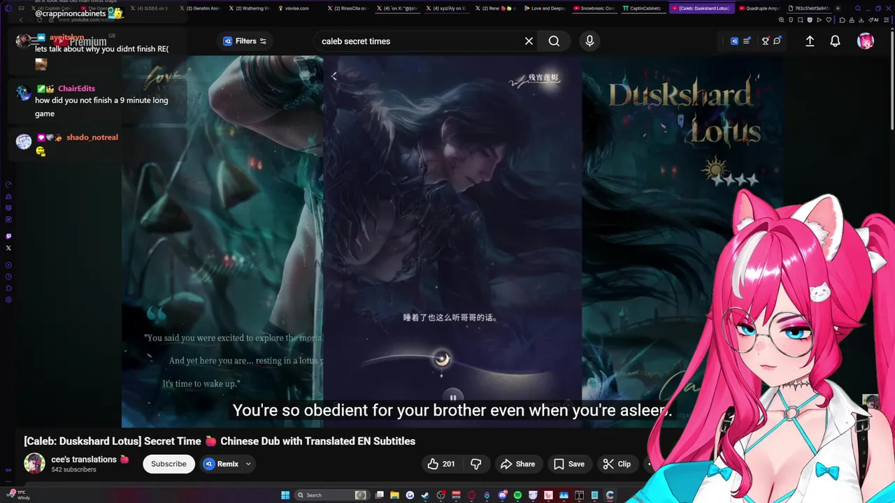
Task: Open Steam from the taskbar
Action: tap(425, 495)
